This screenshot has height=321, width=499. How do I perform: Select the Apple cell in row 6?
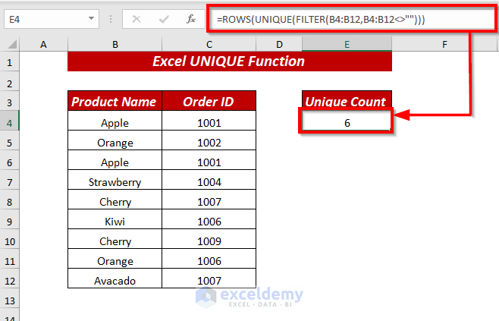[115, 160]
